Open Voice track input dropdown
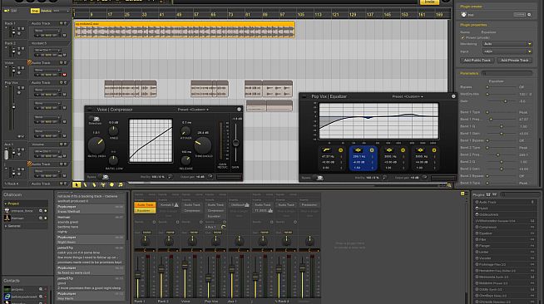This screenshot has height=304, width=544. coord(47,70)
